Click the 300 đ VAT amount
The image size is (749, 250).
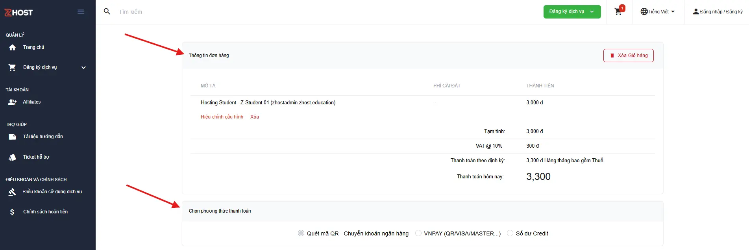[533, 146]
